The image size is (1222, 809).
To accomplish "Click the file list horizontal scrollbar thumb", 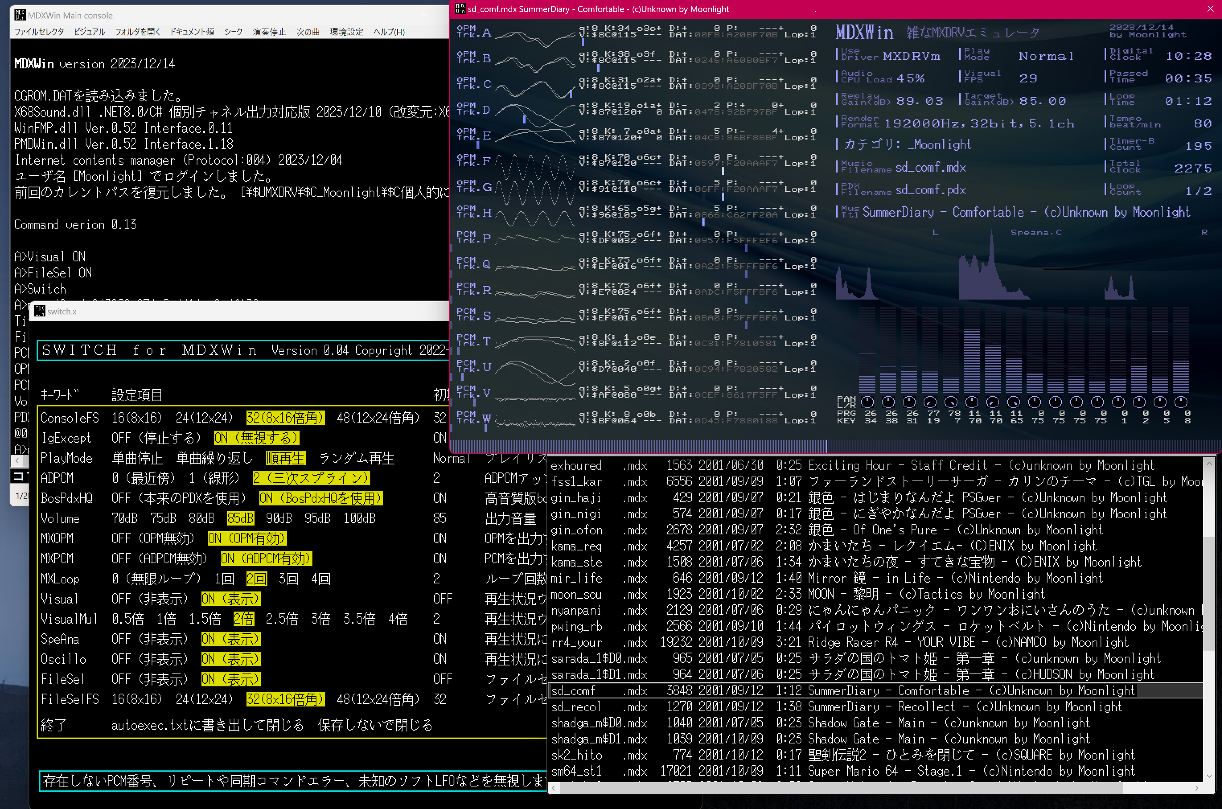I will (x=841, y=788).
